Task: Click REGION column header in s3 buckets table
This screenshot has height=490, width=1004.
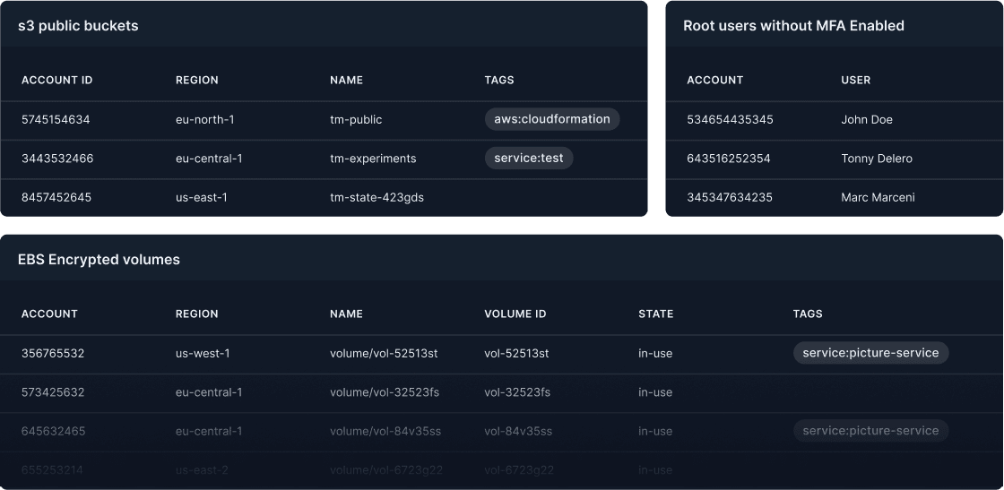Action: (197, 80)
